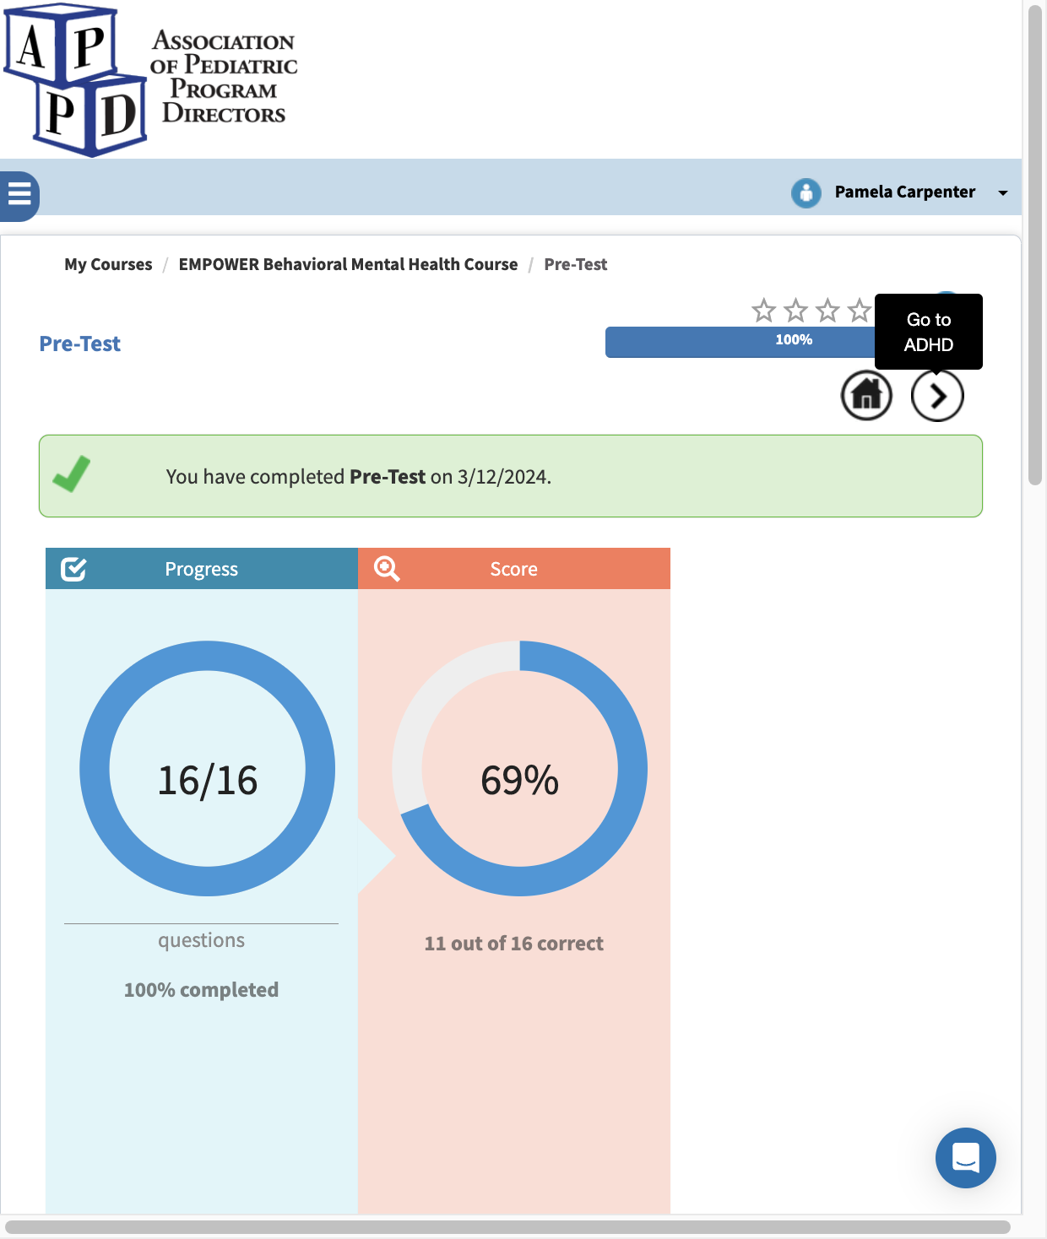Rate one star

click(764, 311)
